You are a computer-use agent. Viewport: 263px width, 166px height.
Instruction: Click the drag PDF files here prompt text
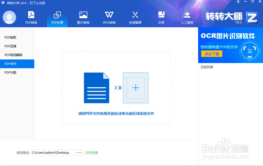[116, 113]
